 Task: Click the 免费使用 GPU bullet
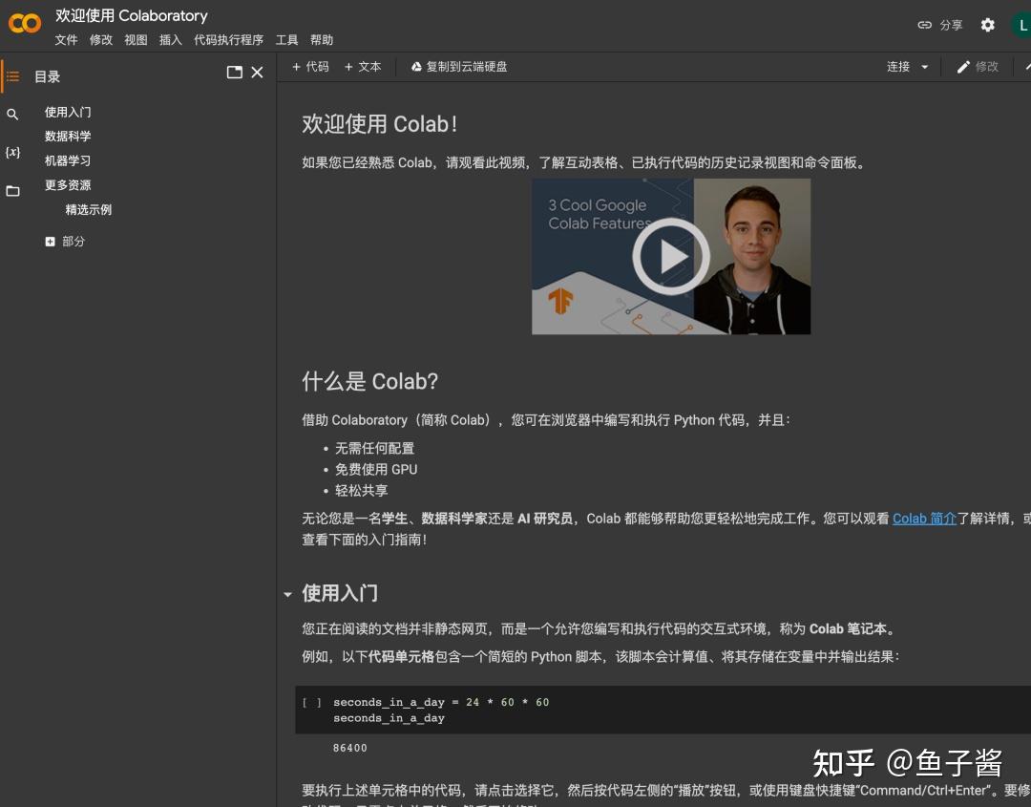(x=376, y=470)
